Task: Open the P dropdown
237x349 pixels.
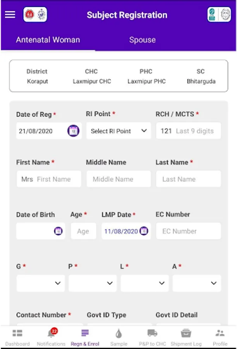Action: click(x=93, y=283)
